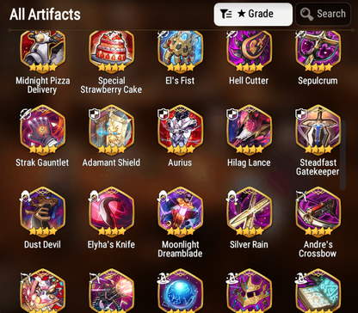The width and height of the screenshot is (358, 313).
Task: View the Hilag Lance artifact
Action: pos(249,130)
